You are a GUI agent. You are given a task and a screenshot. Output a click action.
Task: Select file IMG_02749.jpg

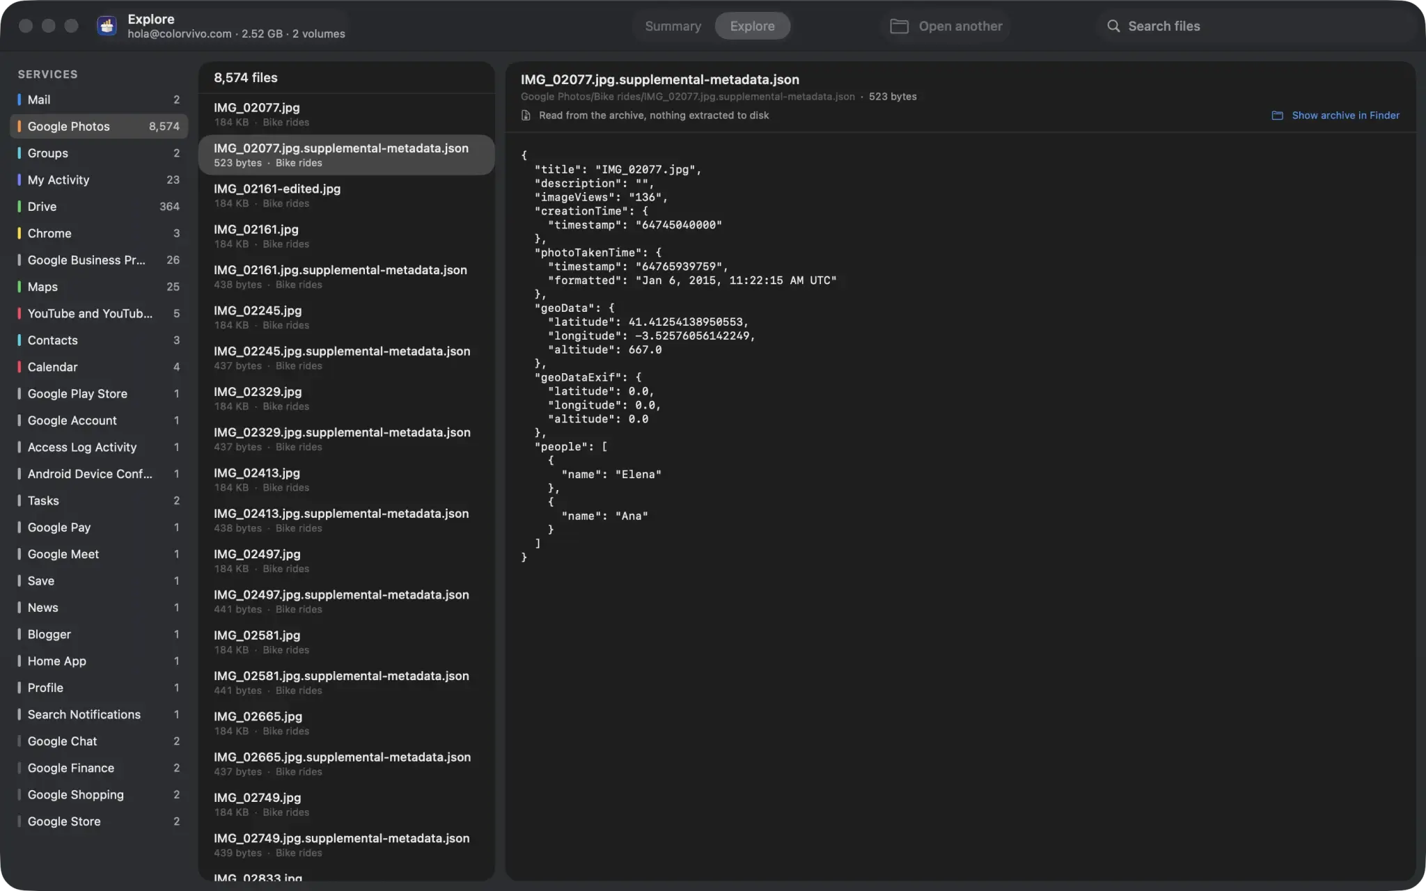pos(346,805)
